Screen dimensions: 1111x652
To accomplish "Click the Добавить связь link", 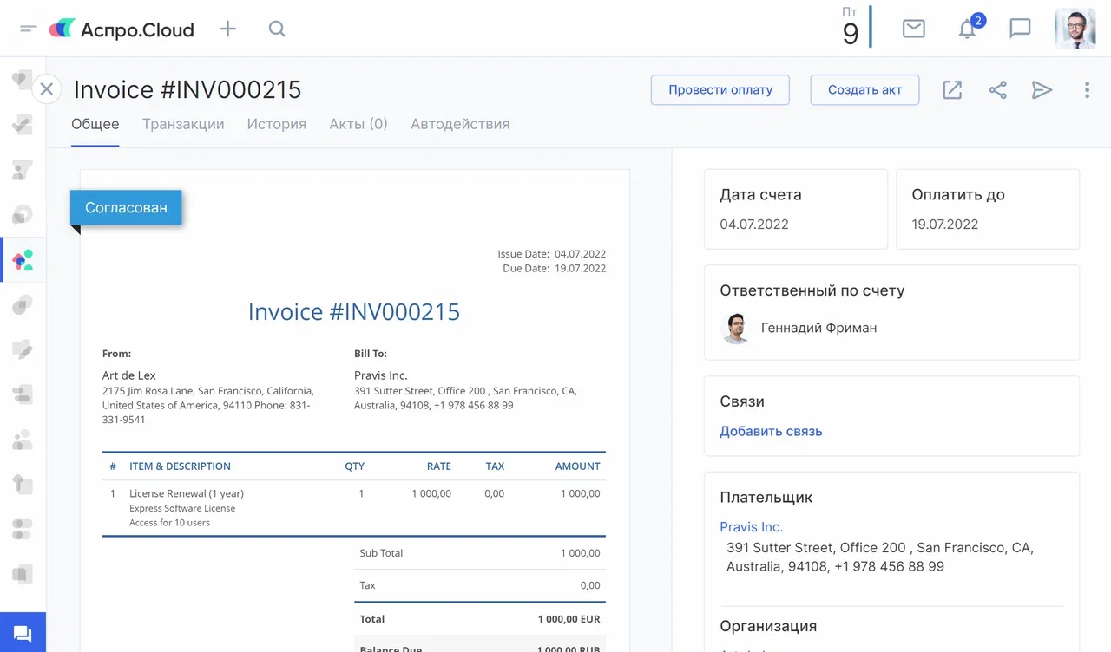I will coord(771,431).
